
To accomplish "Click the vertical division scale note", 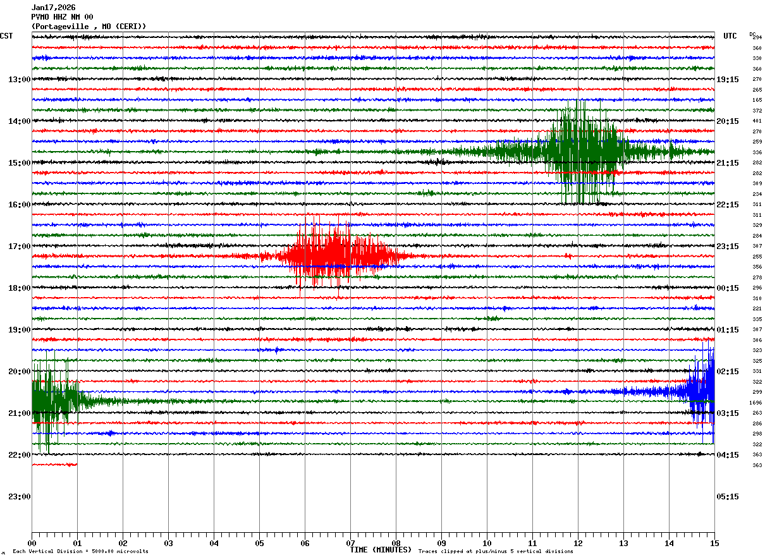I will tap(80, 552).
